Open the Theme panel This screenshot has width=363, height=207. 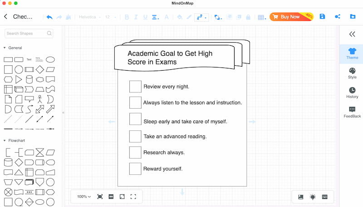tap(352, 53)
